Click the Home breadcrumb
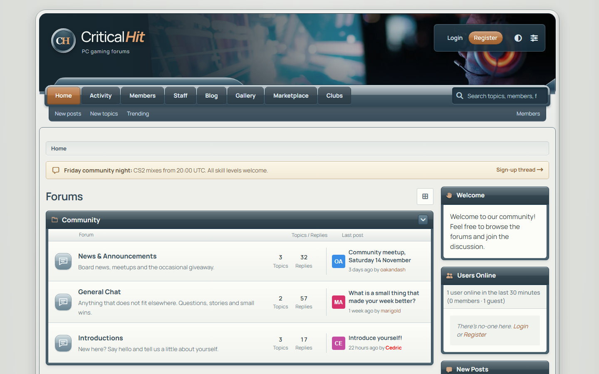 (x=59, y=149)
